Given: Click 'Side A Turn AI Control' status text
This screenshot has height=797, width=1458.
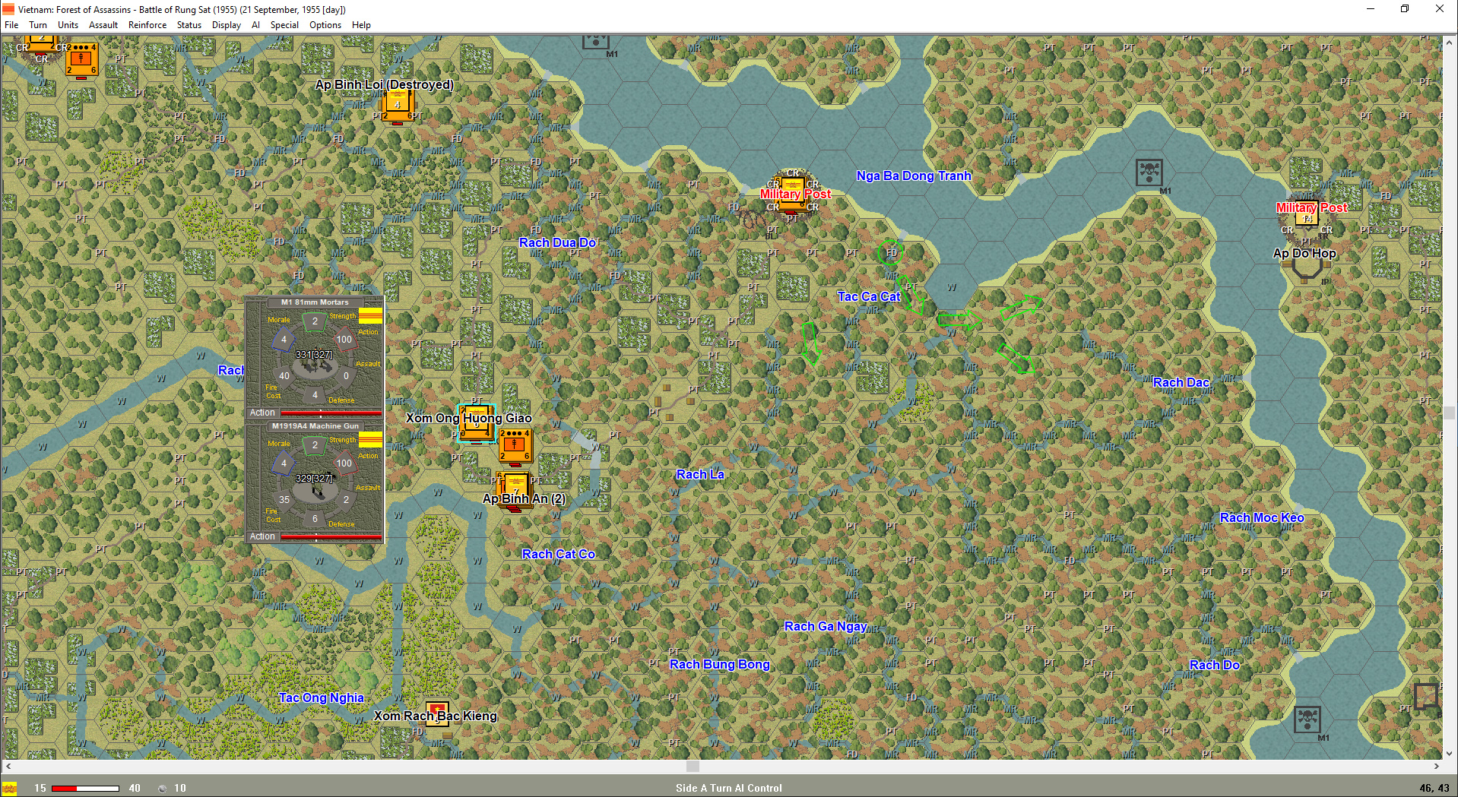Looking at the screenshot, I should point(729,789).
